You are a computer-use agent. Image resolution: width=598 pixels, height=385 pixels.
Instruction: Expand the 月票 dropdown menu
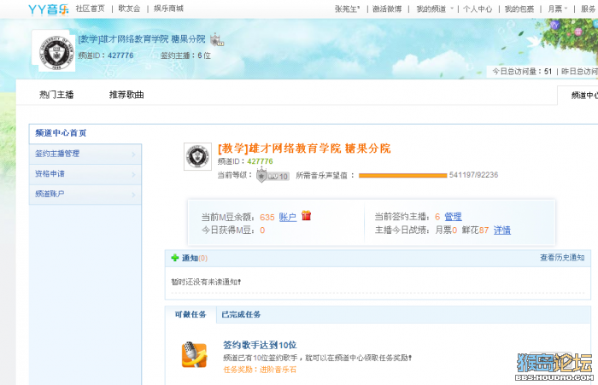(558, 9)
